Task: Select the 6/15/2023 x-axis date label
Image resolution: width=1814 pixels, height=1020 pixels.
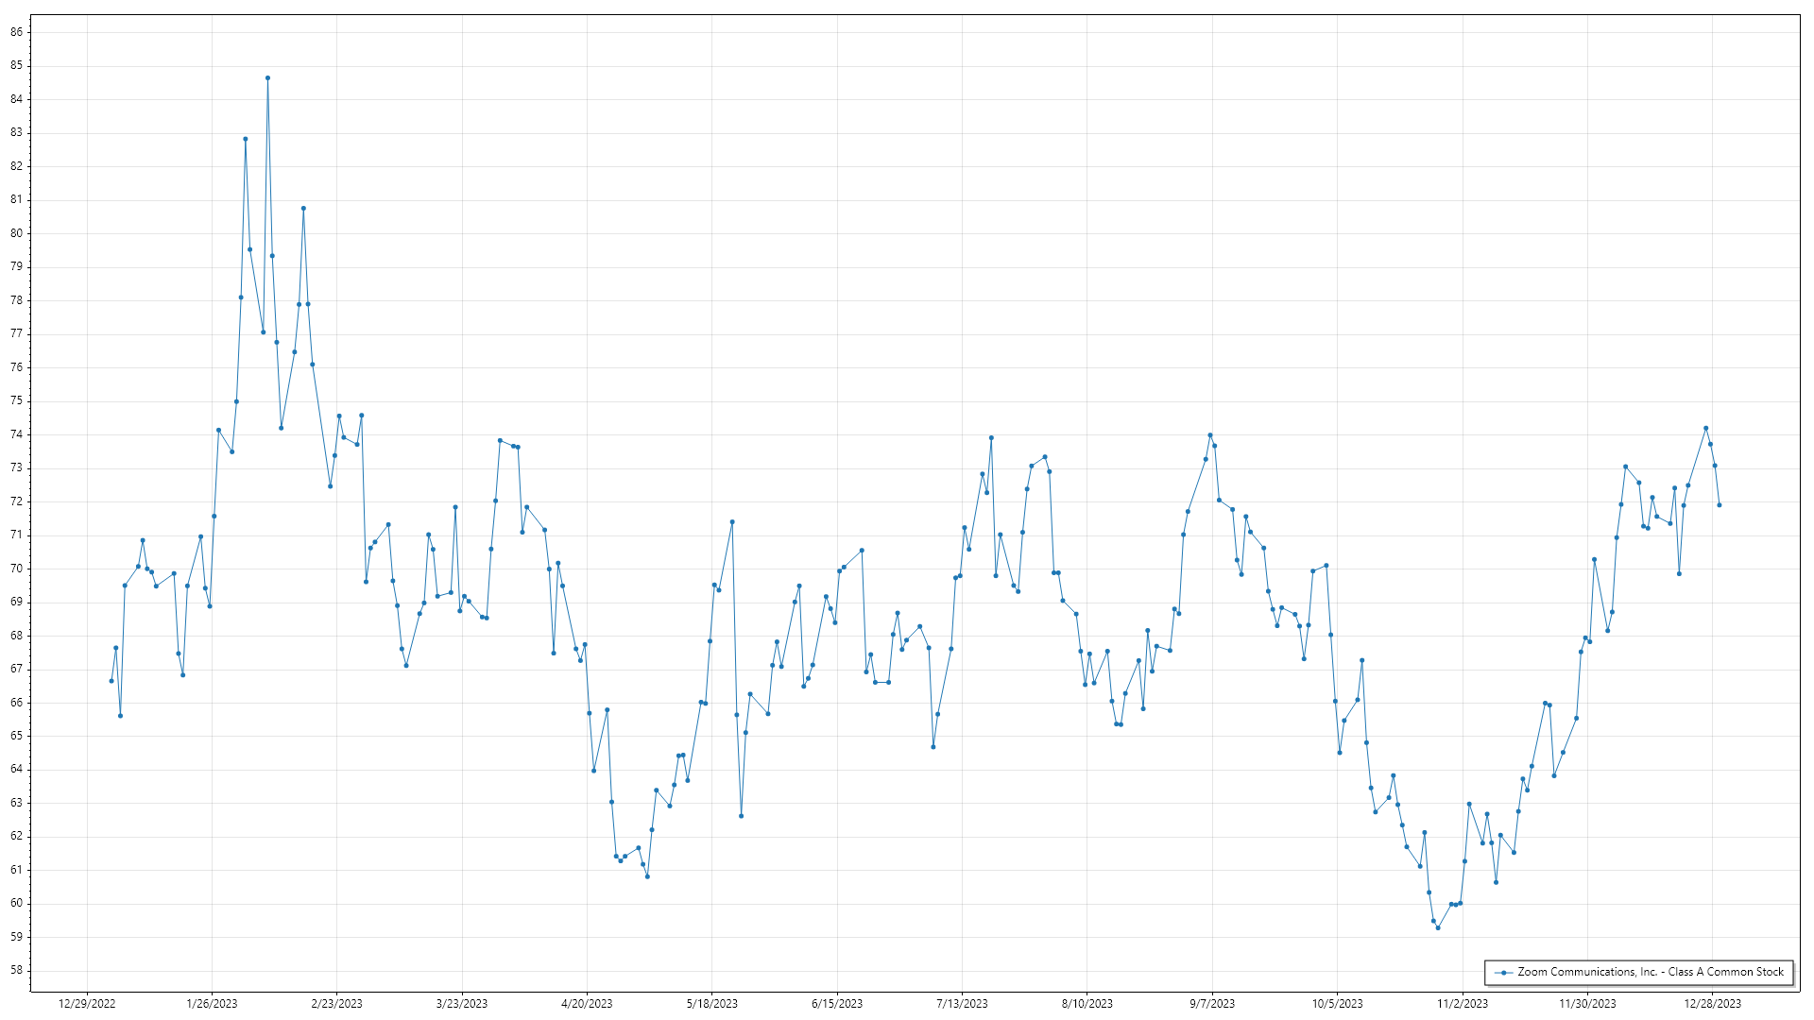Action: pyautogui.click(x=837, y=1004)
